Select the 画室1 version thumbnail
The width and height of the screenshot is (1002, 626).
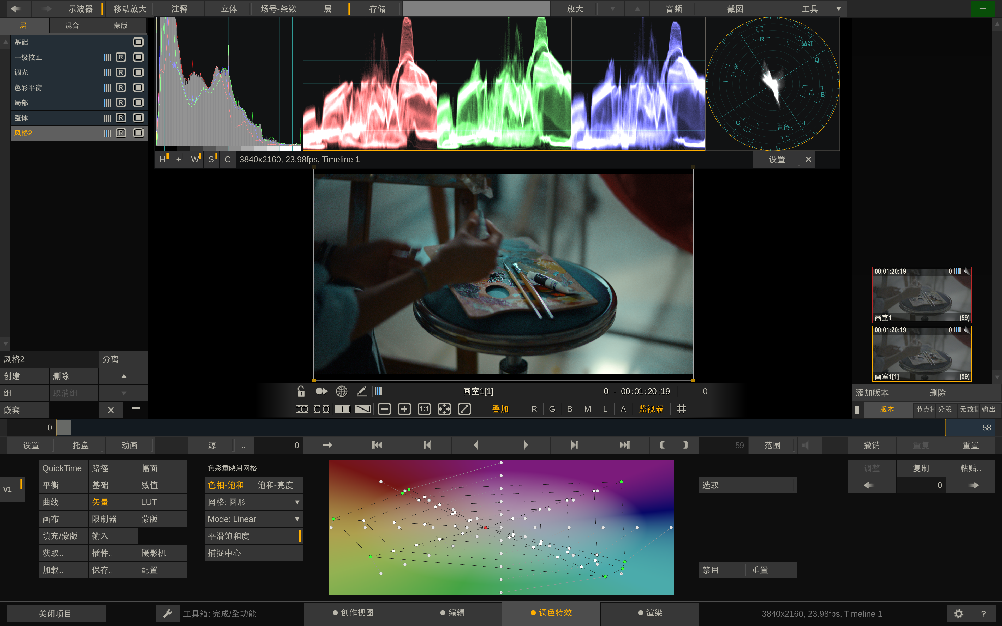(922, 295)
